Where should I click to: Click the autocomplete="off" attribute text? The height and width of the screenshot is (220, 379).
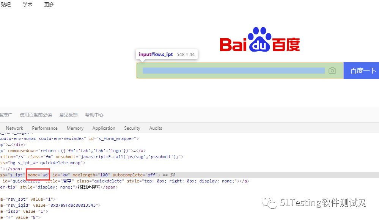point(135,175)
